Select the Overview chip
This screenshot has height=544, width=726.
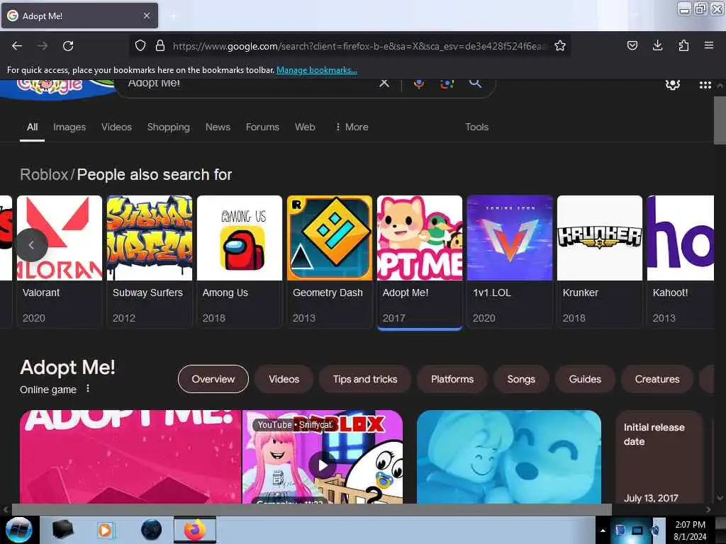coord(213,379)
